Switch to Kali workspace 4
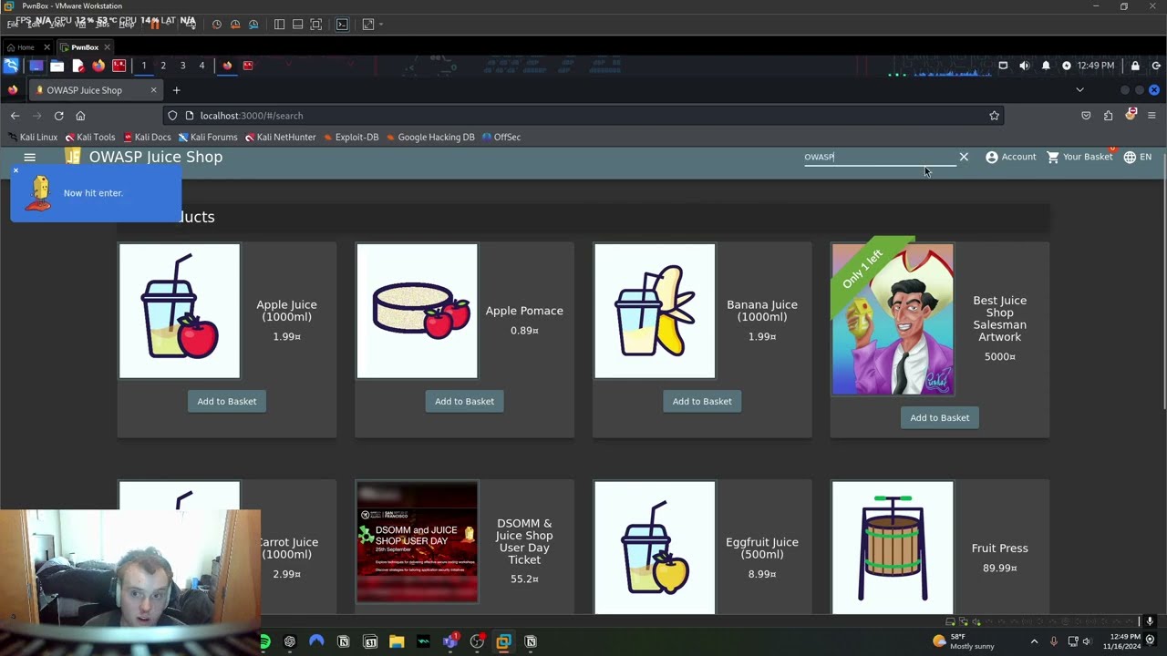Viewport: 1167px width, 656px height. coord(201,66)
